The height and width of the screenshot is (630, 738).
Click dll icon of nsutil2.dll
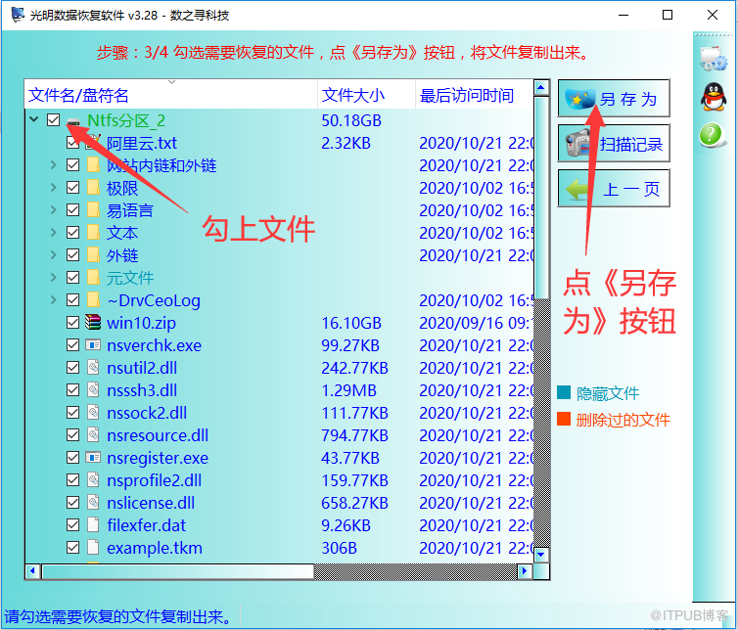tap(93, 368)
